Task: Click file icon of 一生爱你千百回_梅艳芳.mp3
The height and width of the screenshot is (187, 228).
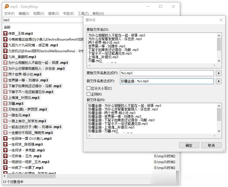Action: point(5,133)
